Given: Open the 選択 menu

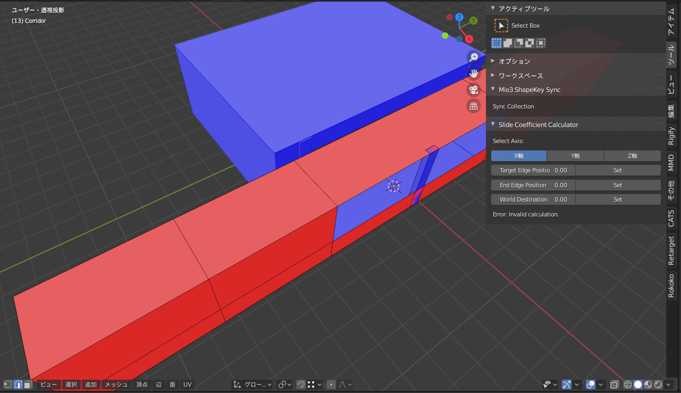Looking at the screenshot, I should coord(71,384).
